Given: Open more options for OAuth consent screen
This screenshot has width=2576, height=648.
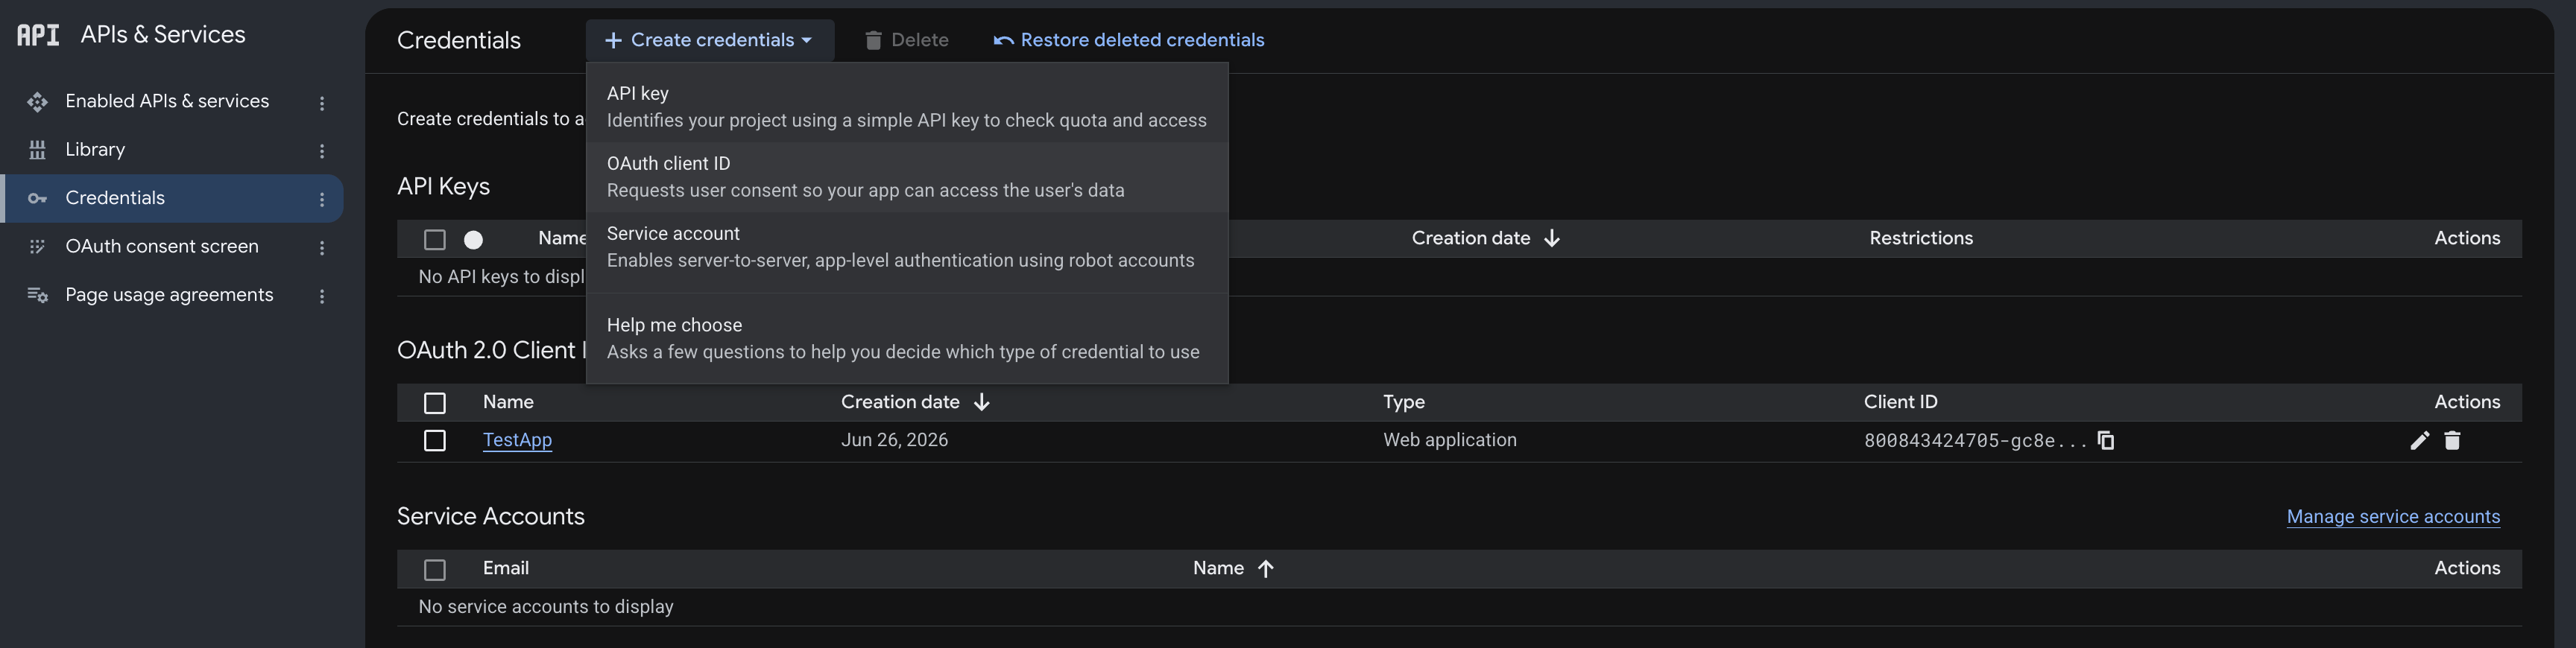Looking at the screenshot, I should 322,247.
